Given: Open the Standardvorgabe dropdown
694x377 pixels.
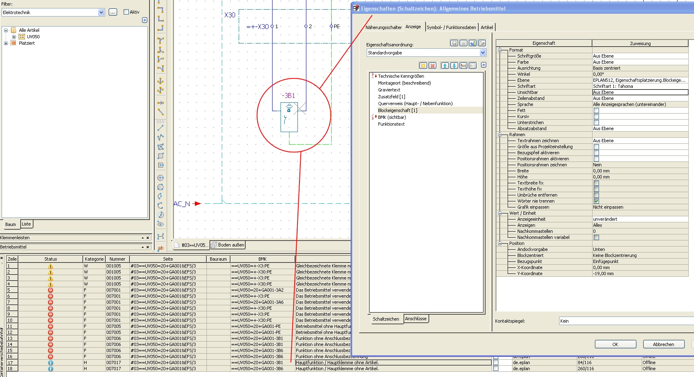Looking at the screenshot, I should pyautogui.click(x=483, y=53).
